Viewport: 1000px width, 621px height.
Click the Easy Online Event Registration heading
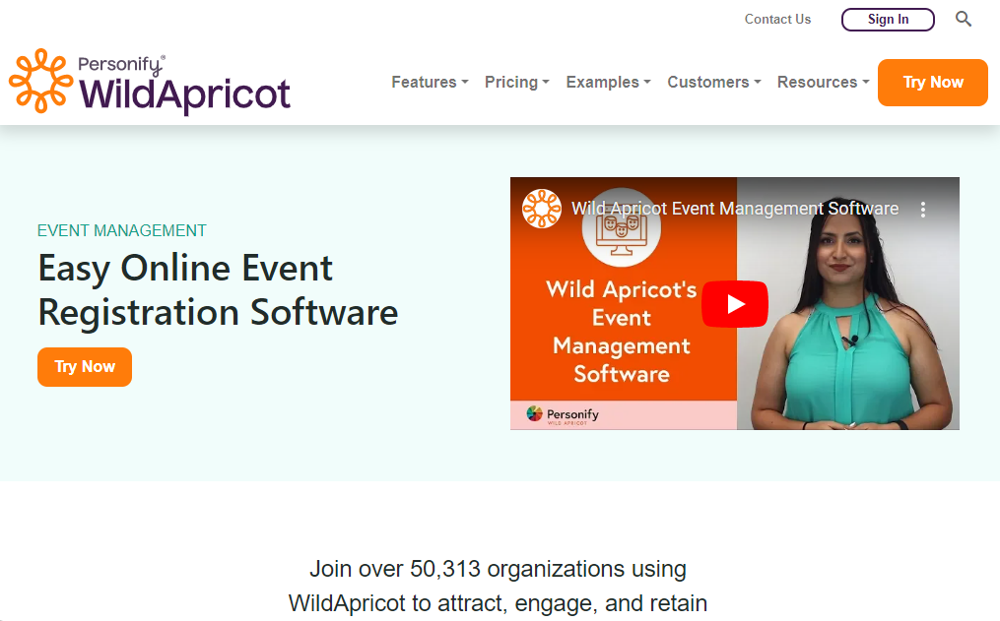[x=218, y=290]
